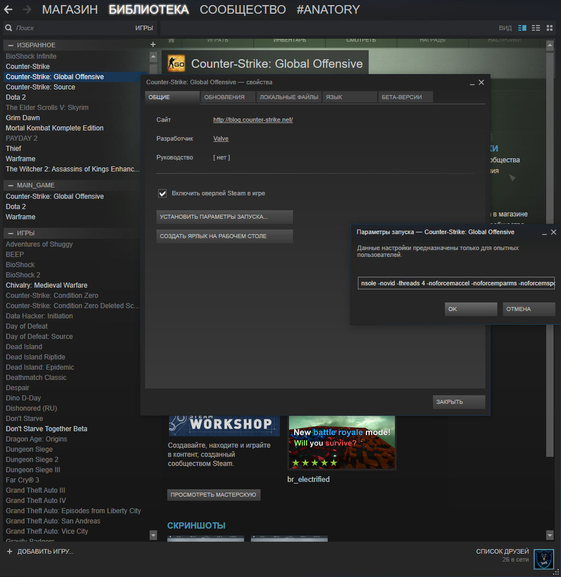Switch to grid view icon

(550, 28)
